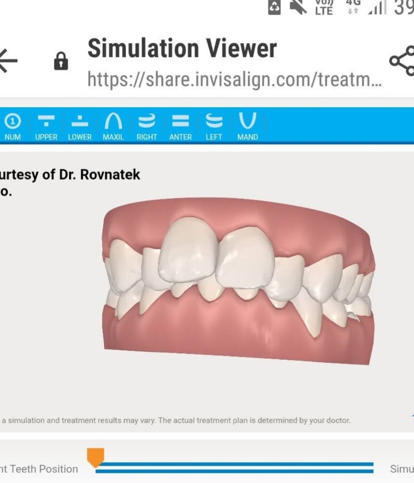Select the ANTER front view
This screenshot has width=414, height=483.
pyautogui.click(x=181, y=127)
